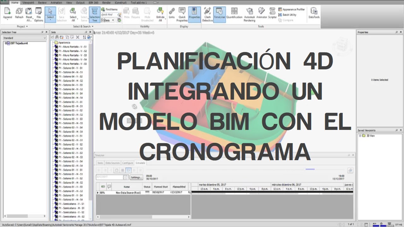Open Quick Properties
Image resolution: width=404 pixels, height=227 pixels.
click(x=182, y=14)
